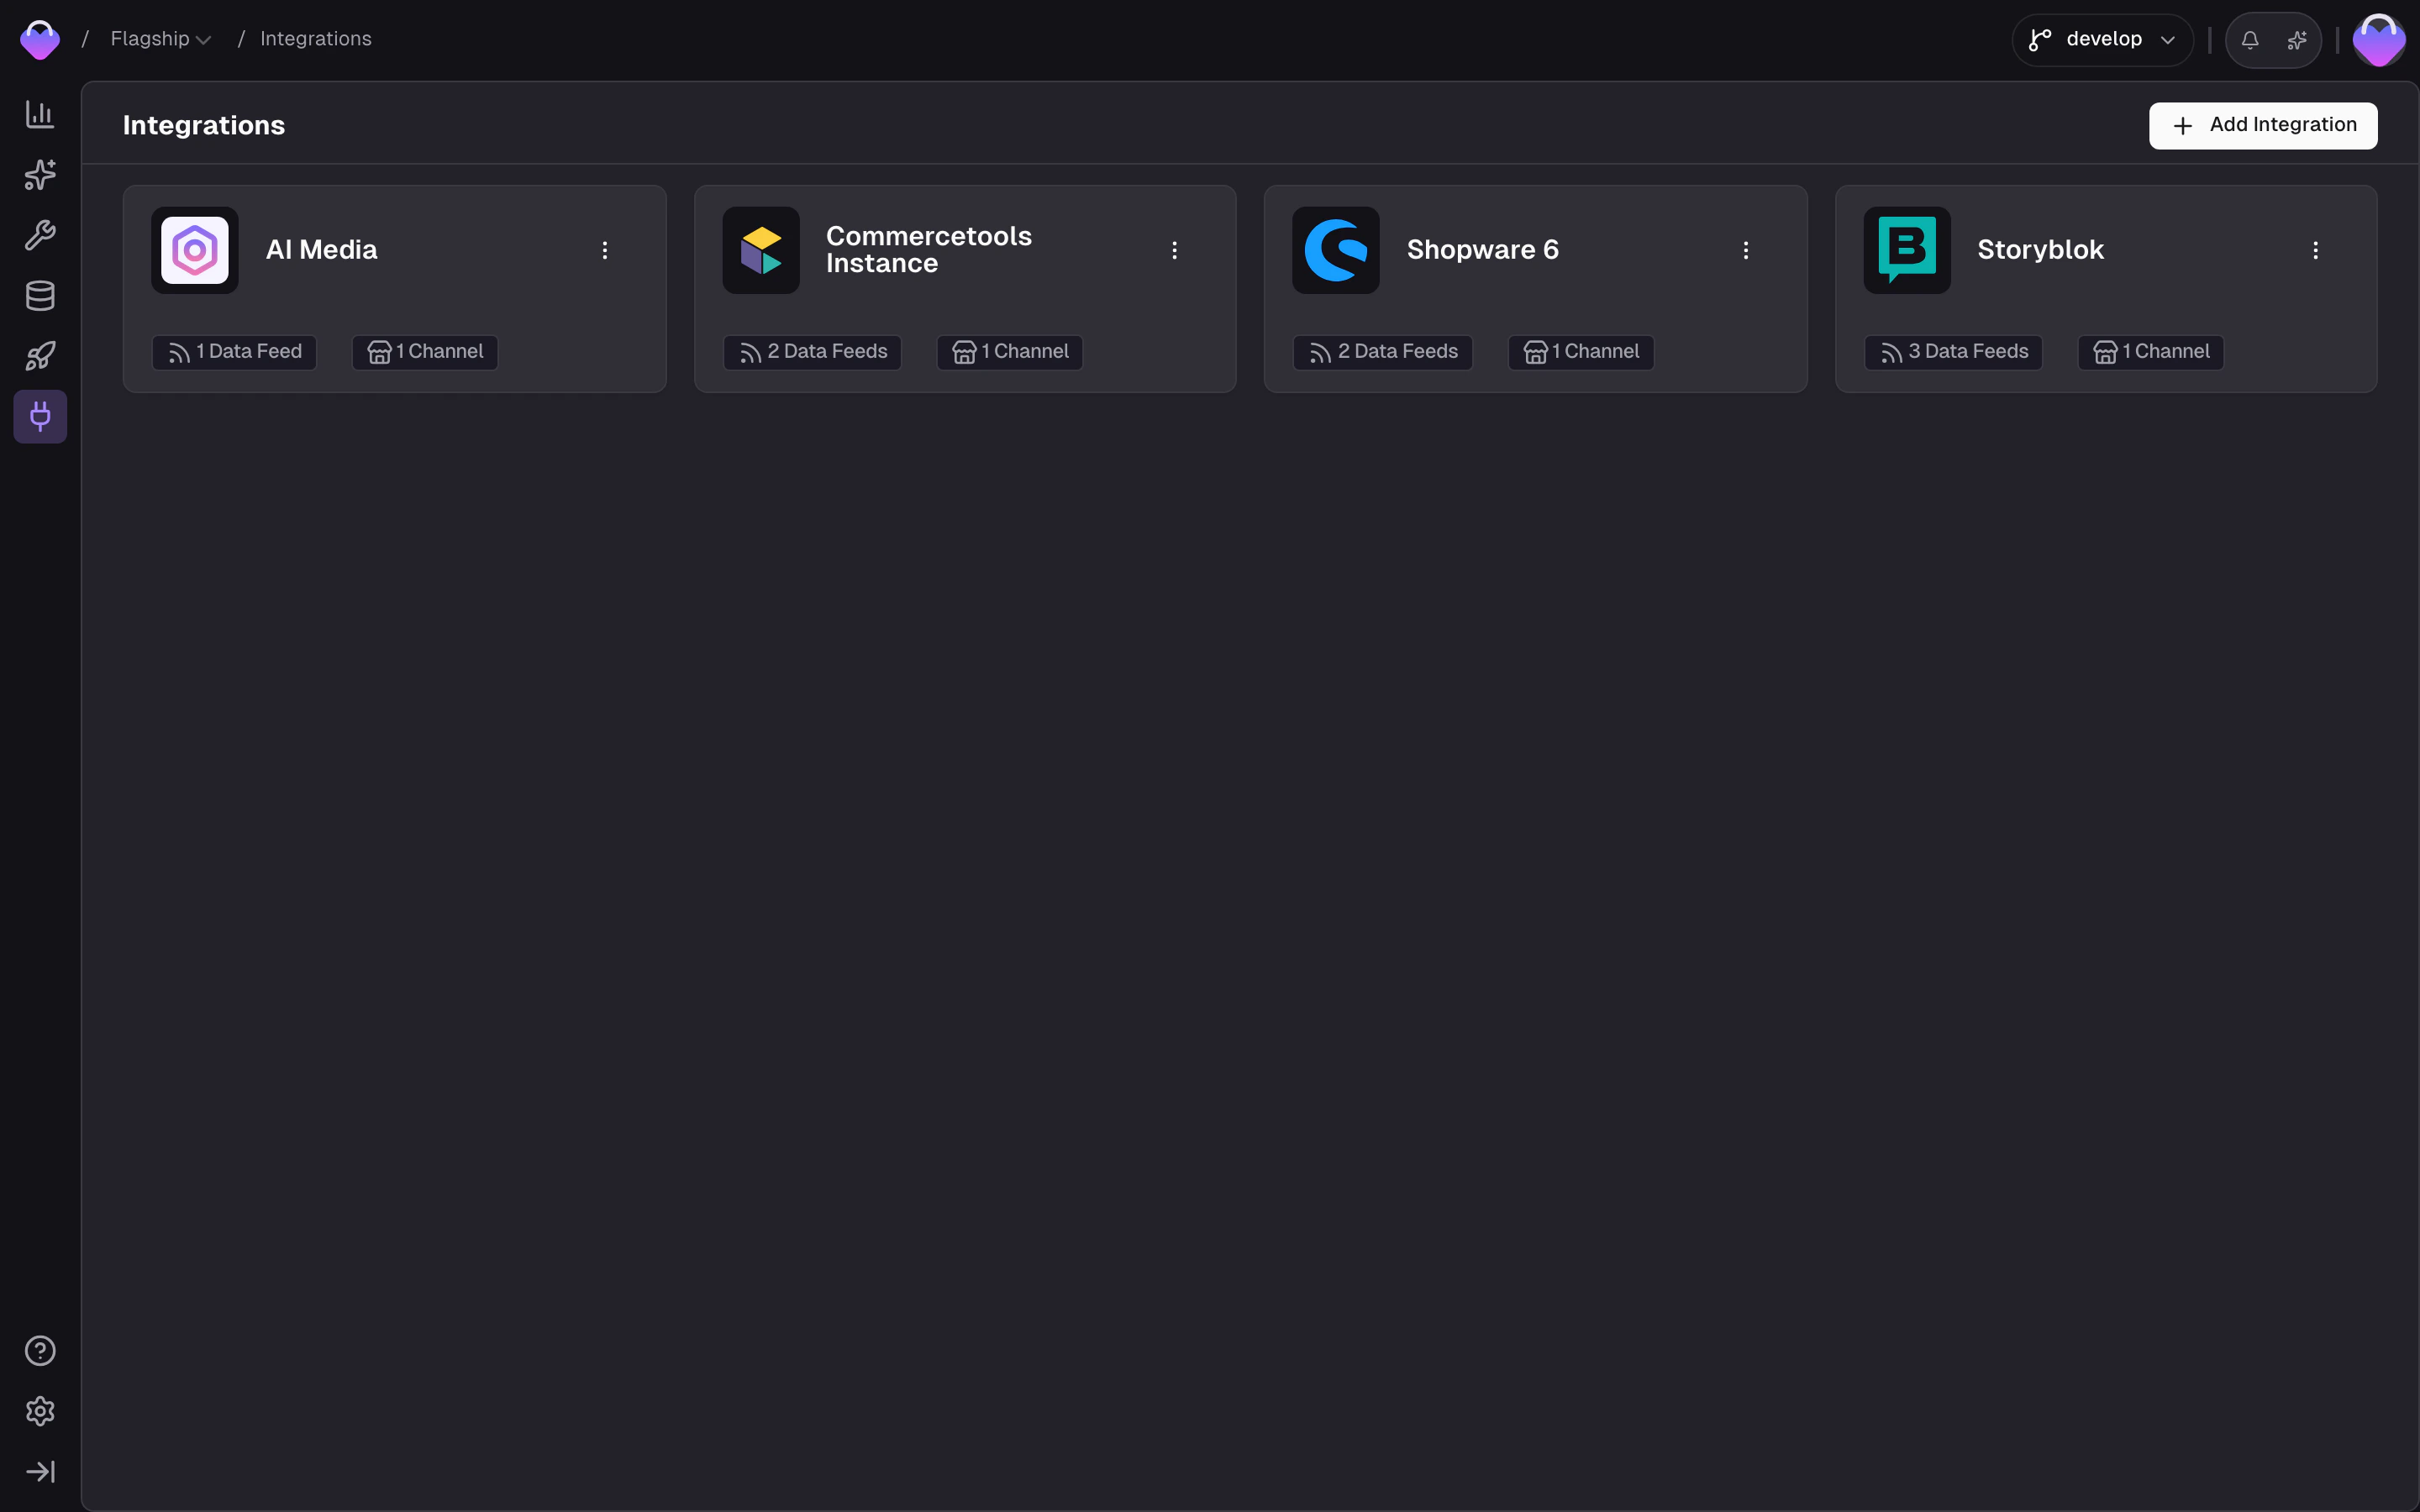Open the develop branch selector
Viewport: 2420px width, 1512px height.
click(x=2102, y=40)
